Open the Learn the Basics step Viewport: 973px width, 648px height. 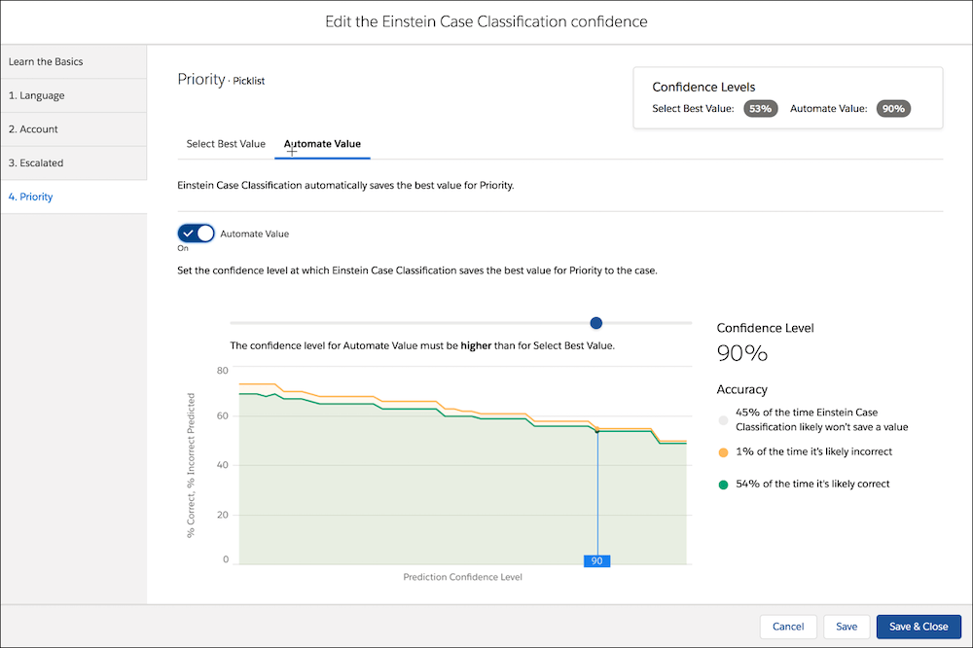coord(74,61)
